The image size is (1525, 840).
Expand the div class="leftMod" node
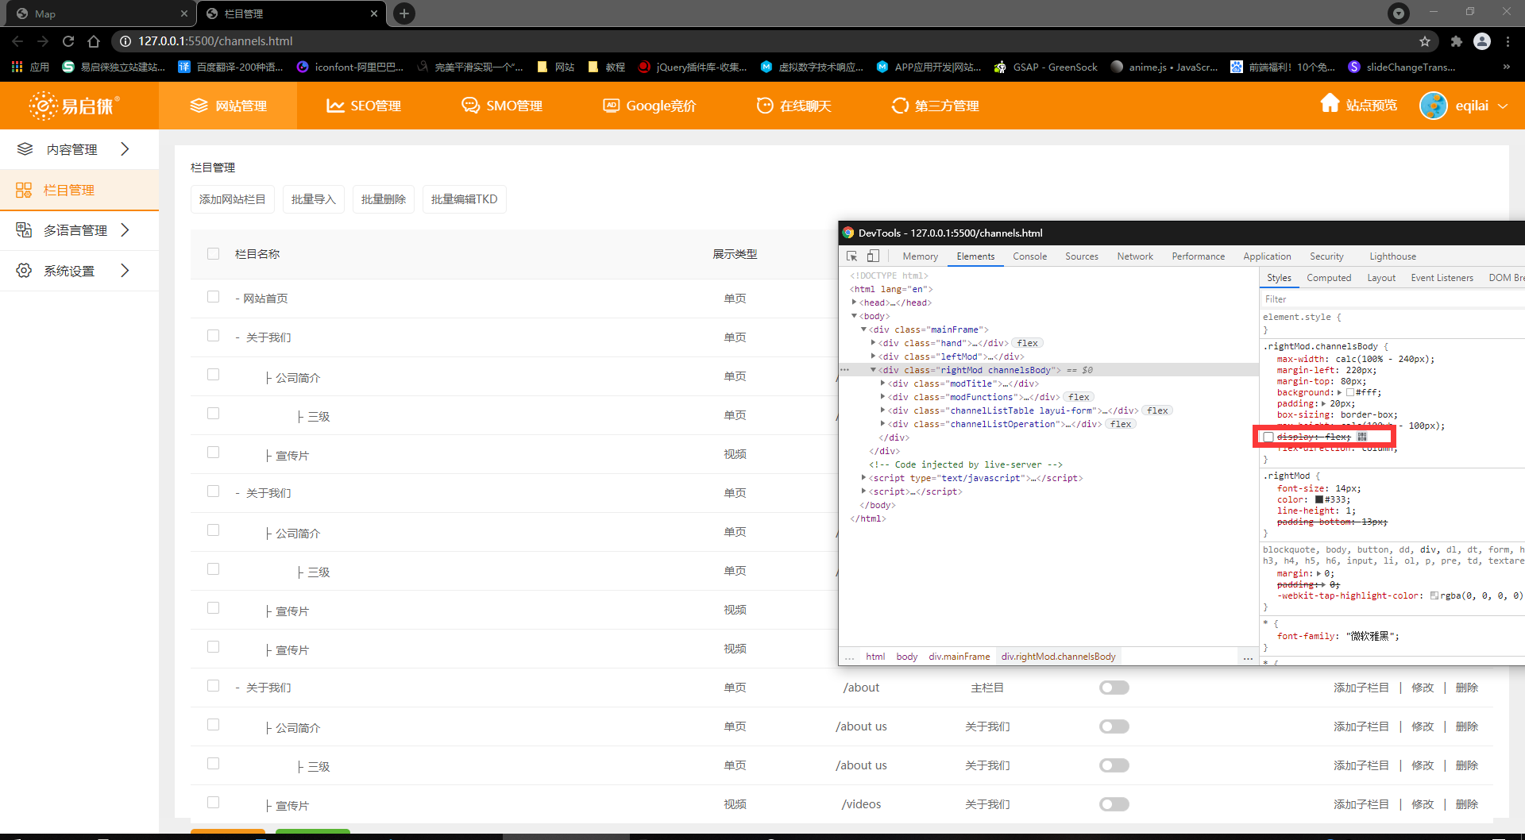point(873,356)
